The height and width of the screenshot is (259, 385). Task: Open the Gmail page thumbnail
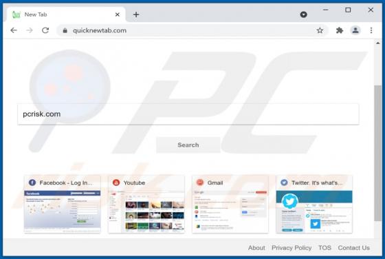tap(230, 211)
